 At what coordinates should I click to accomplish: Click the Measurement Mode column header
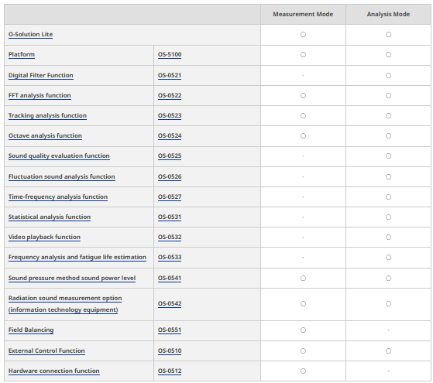pos(303,15)
